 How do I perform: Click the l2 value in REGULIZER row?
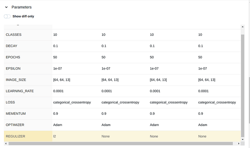55,136
